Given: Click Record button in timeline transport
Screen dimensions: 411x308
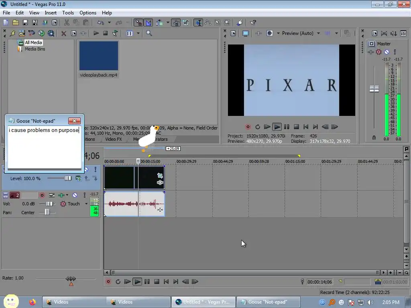Looking at the screenshot, I should (108, 282).
